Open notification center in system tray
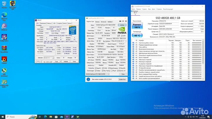 [209, 117]
